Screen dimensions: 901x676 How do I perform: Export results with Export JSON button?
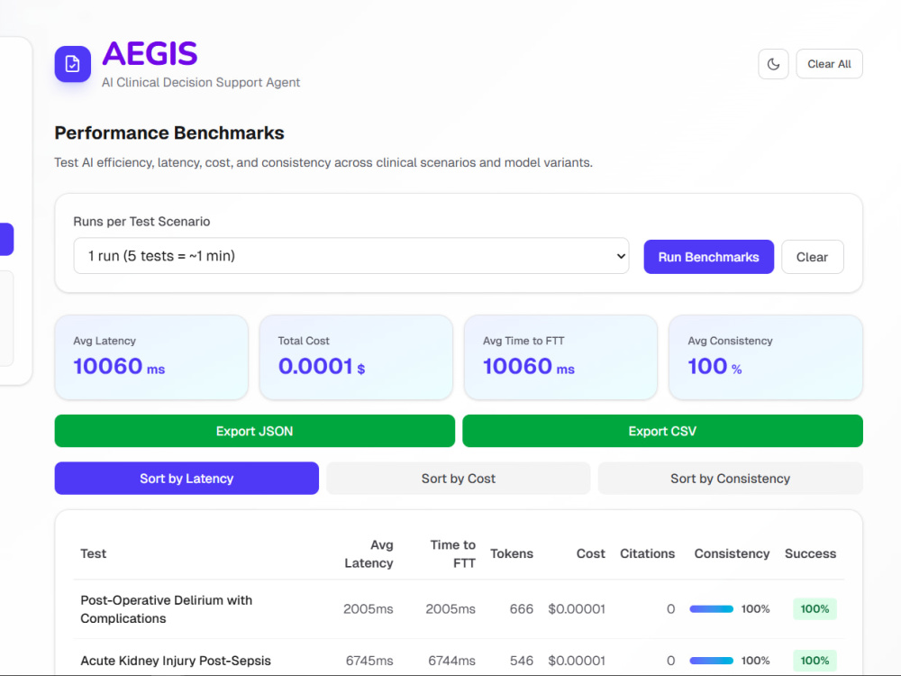255,431
